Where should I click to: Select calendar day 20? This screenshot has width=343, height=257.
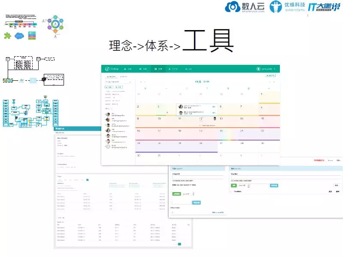228,134
